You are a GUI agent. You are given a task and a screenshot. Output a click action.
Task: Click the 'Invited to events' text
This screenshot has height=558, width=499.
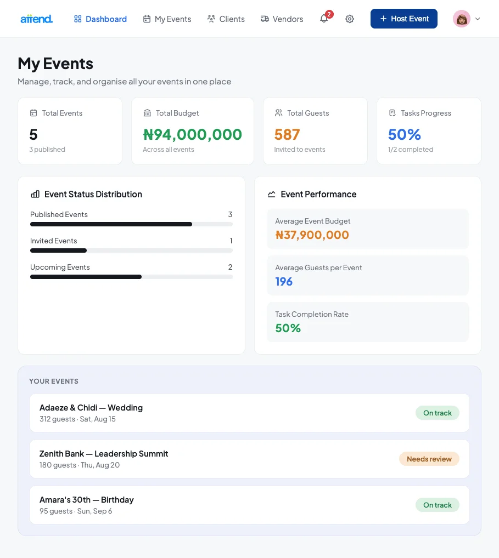300,150
